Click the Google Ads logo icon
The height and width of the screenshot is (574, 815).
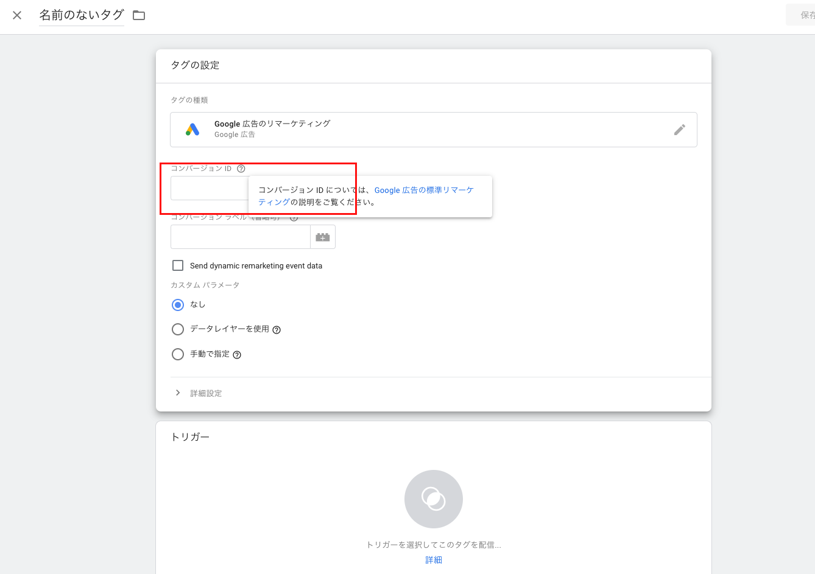(x=192, y=130)
